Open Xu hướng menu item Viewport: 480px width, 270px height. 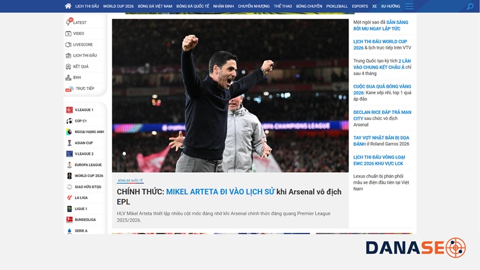pyautogui.click(x=391, y=6)
